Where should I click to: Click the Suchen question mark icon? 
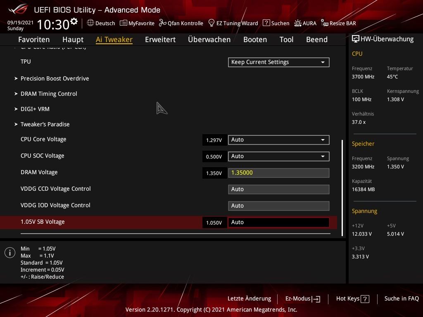(x=266, y=23)
